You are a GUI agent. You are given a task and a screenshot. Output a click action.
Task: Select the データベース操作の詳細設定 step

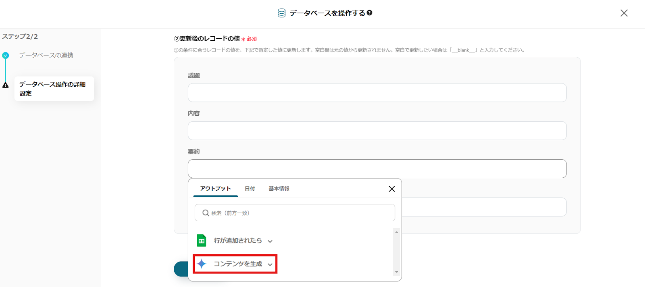(x=54, y=89)
